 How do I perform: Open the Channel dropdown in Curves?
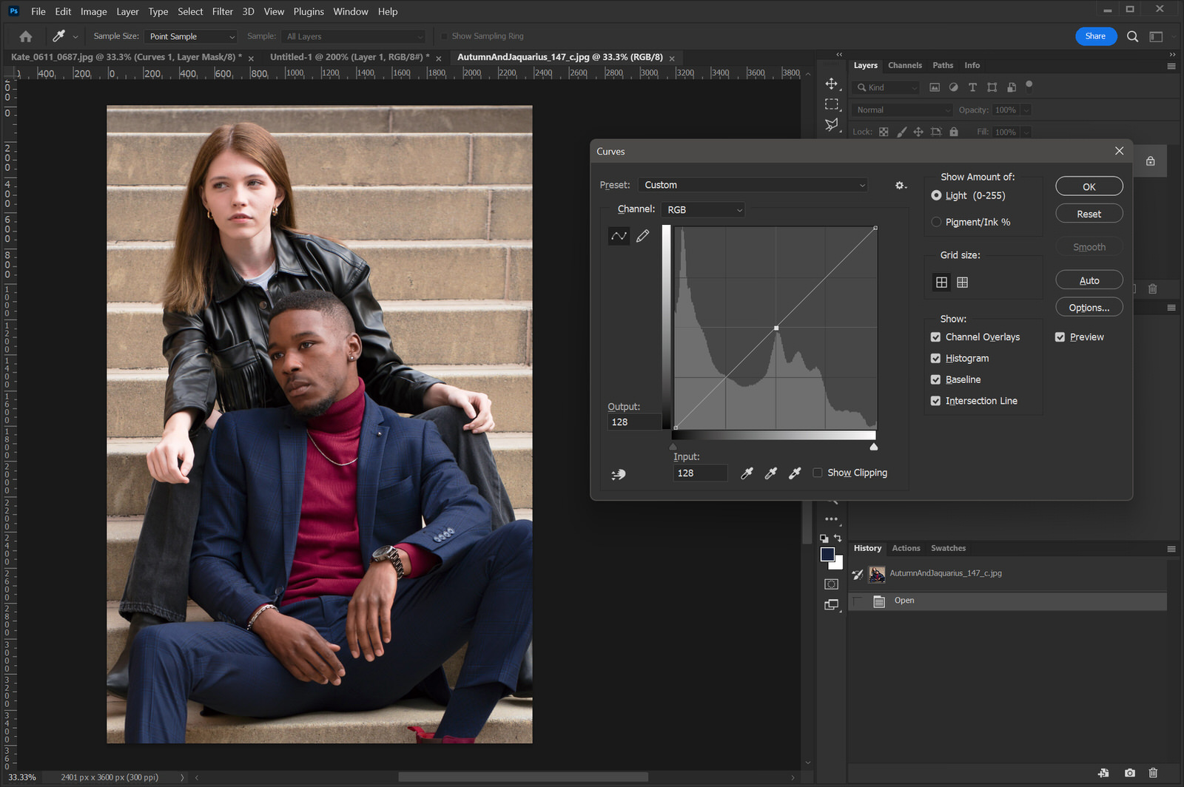pos(702,209)
